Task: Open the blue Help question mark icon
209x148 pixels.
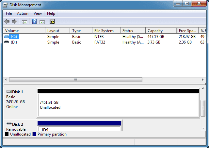Action: (x=34, y=21)
